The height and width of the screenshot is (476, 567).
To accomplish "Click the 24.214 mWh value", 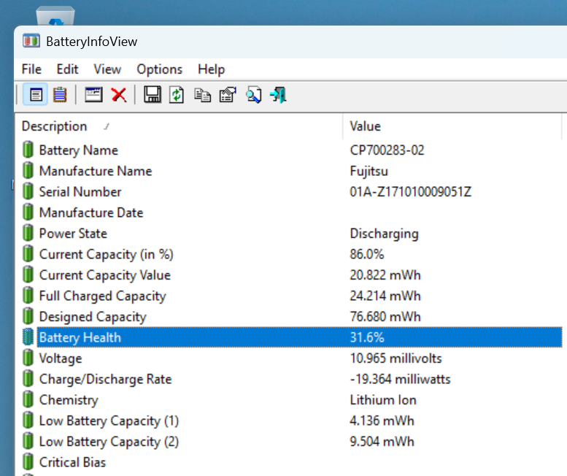I will 385,296.
